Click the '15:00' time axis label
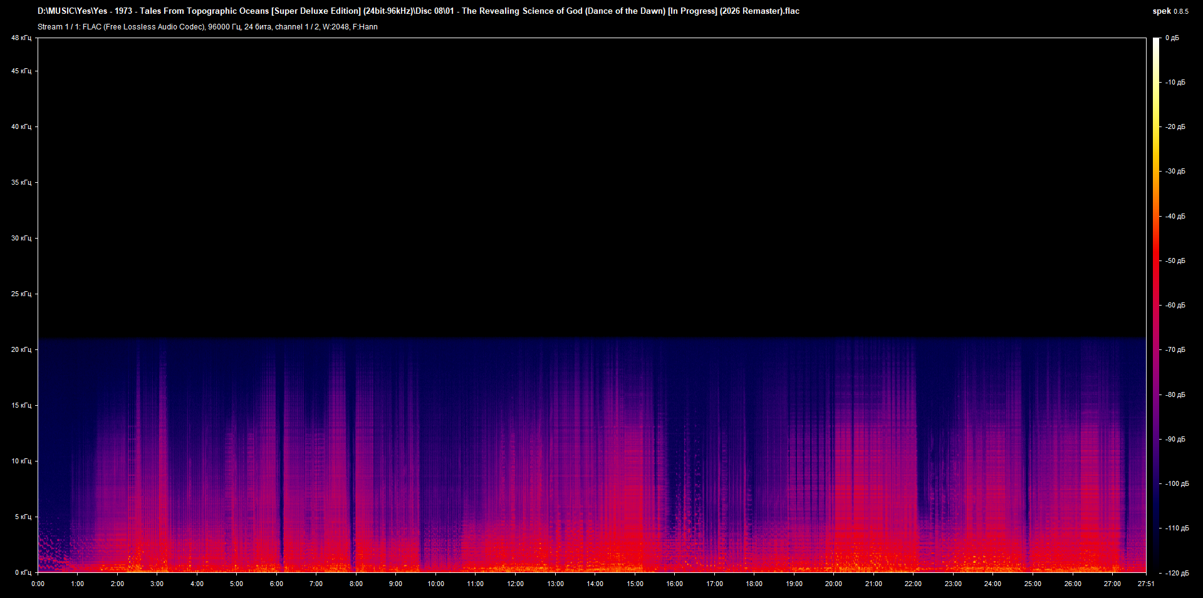 coord(635,584)
